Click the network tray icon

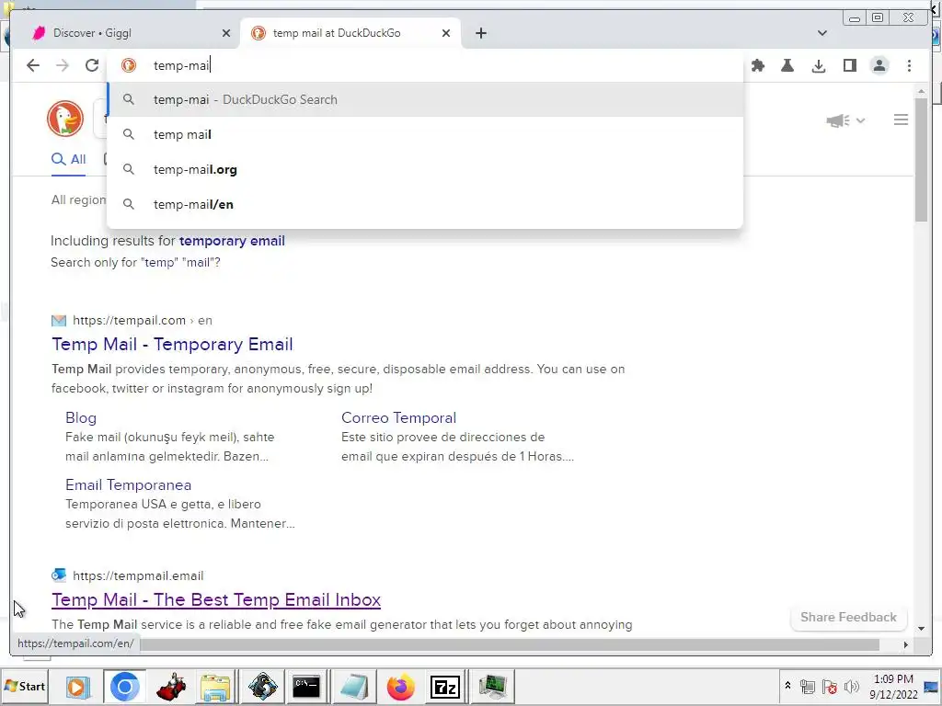click(x=808, y=686)
